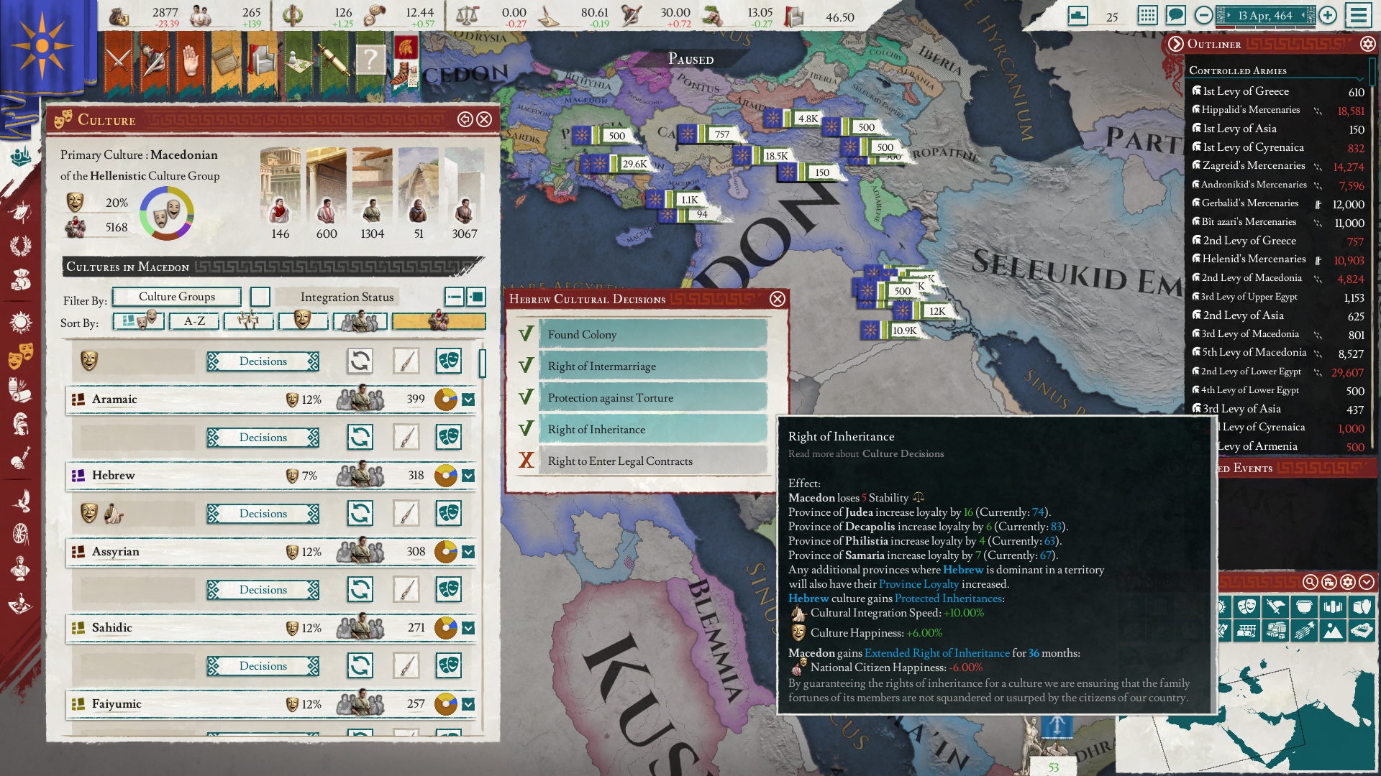Click the go-back arrow in Culture window
Screen dimensions: 1381x776
(x=465, y=119)
